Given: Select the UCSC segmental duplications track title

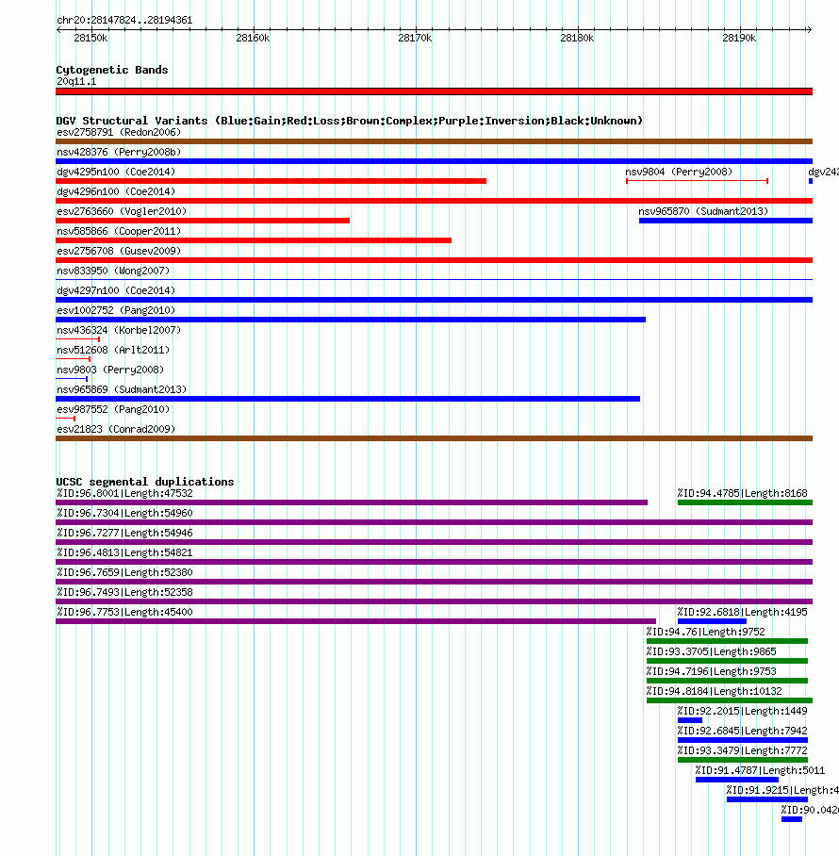Looking at the screenshot, I should click(x=144, y=482).
